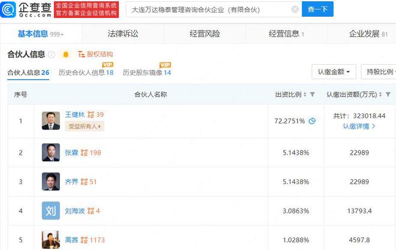This screenshot has height=250, width=396.
Task: Click the pie chart icon beside 72.2751%
Action: click(312, 121)
